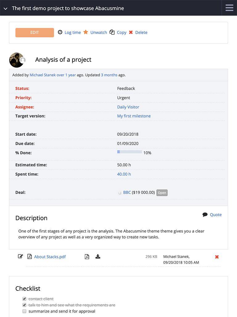237x317 pixels.
Task: Open the Log time link
Action: tap(73, 32)
